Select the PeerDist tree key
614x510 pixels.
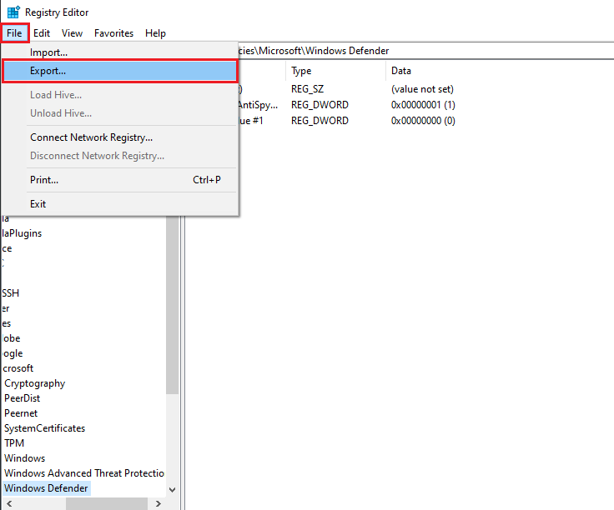point(23,398)
